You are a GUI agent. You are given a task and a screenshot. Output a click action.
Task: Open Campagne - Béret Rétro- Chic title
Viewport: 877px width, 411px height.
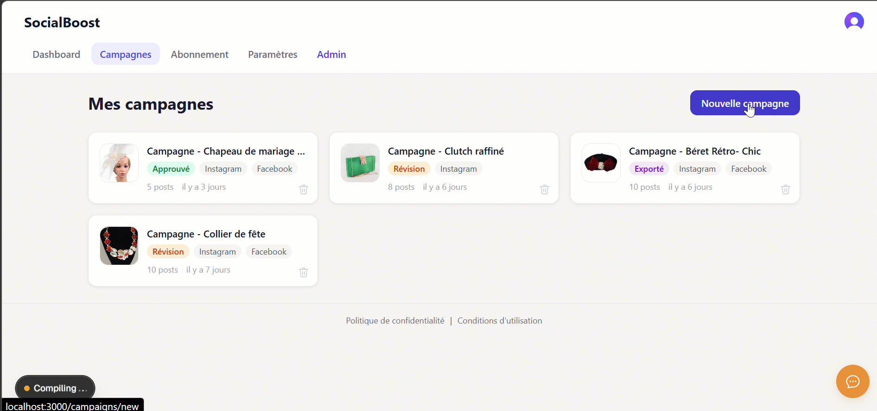[694, 151]
